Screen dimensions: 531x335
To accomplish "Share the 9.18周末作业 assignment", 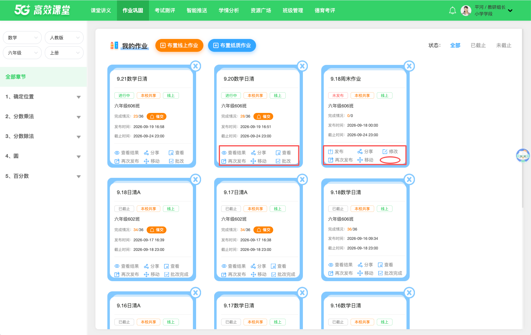I will [x=365, y=152].
